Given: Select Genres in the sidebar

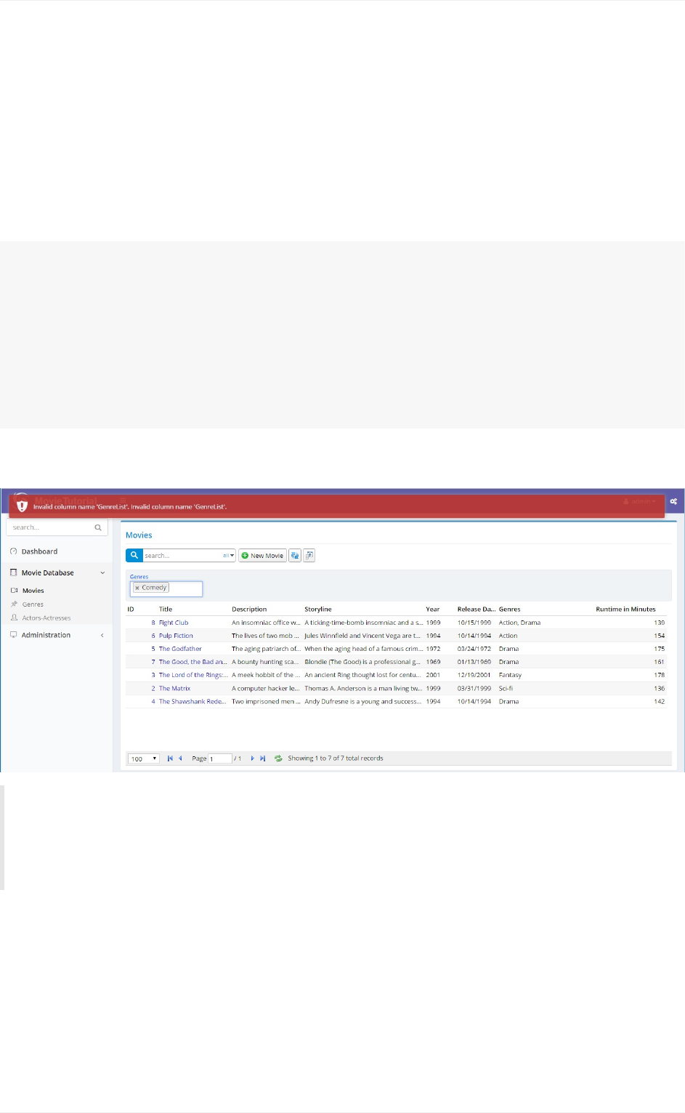Looking at the screenshot, I should (33, 604).
